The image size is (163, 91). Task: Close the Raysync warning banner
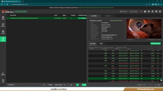161,8
